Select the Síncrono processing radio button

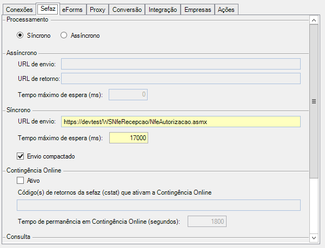click(x=21, y=36)
